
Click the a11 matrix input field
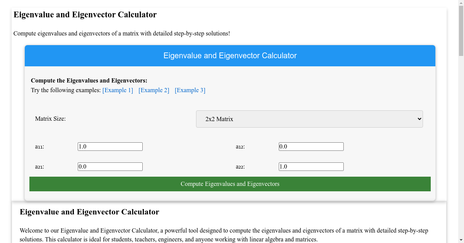coord(110,146)
